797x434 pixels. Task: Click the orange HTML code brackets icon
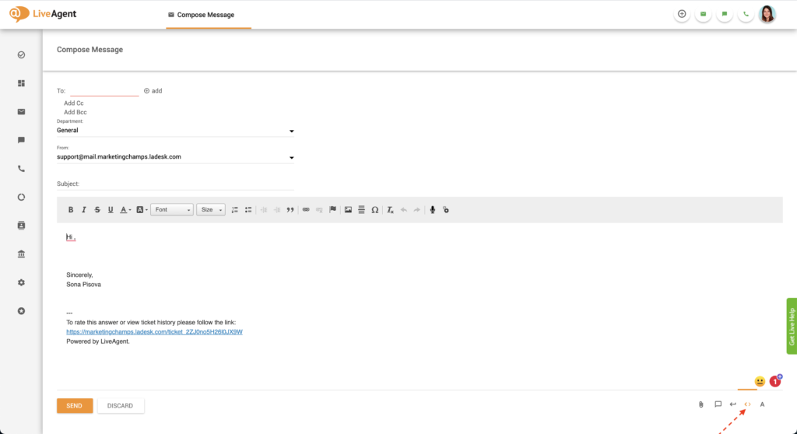coord(747,404)
